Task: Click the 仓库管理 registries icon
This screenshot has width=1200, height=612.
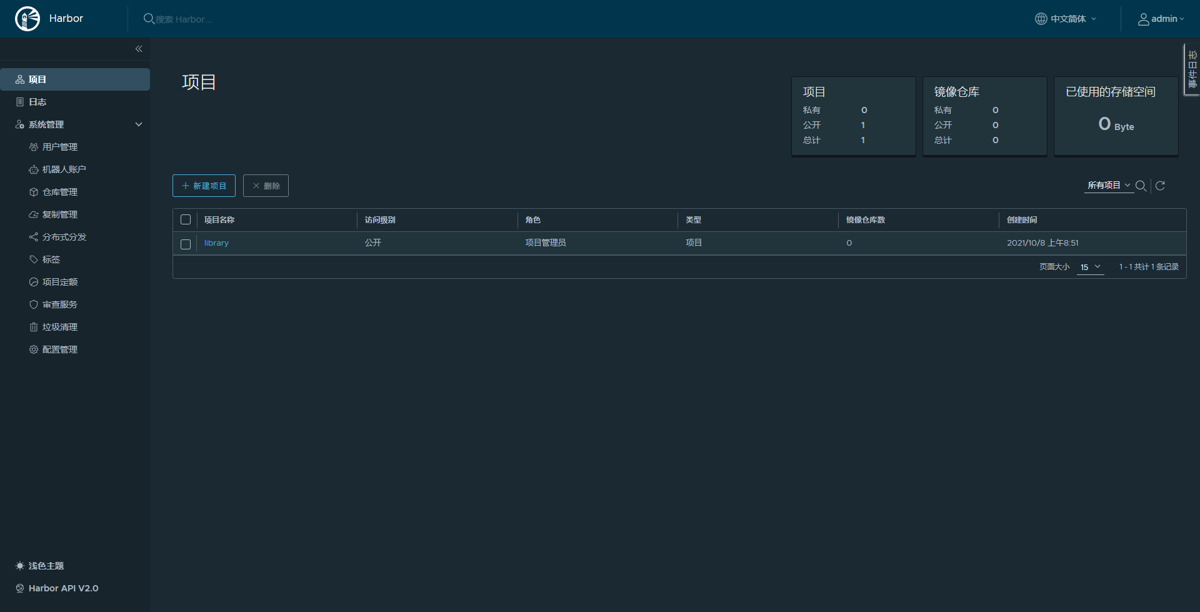Action: 34,192
